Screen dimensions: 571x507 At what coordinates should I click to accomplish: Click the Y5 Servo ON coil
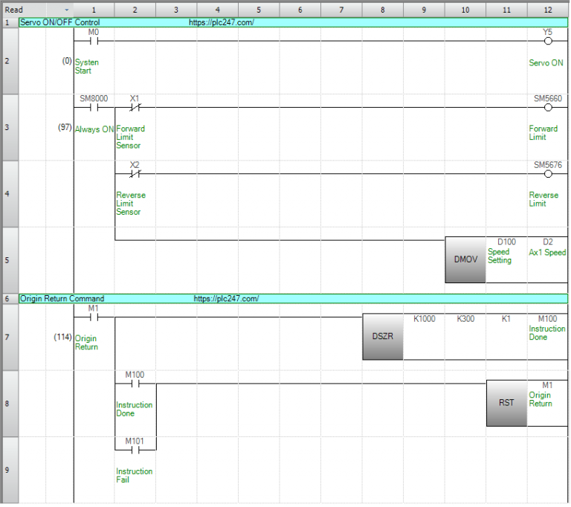(548, 41)
